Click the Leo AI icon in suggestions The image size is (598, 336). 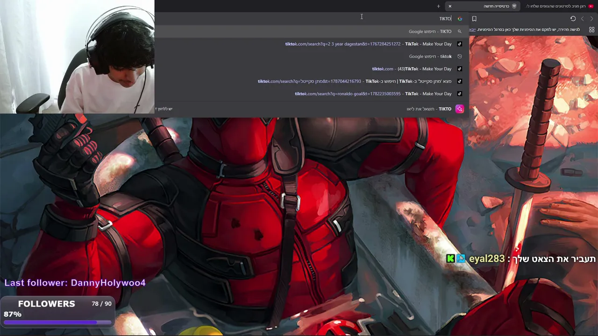[460, 109]
